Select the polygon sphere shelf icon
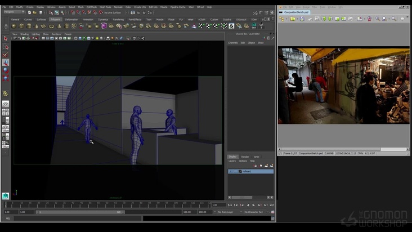This screenshot has width=412, height=232. (14, 25)
